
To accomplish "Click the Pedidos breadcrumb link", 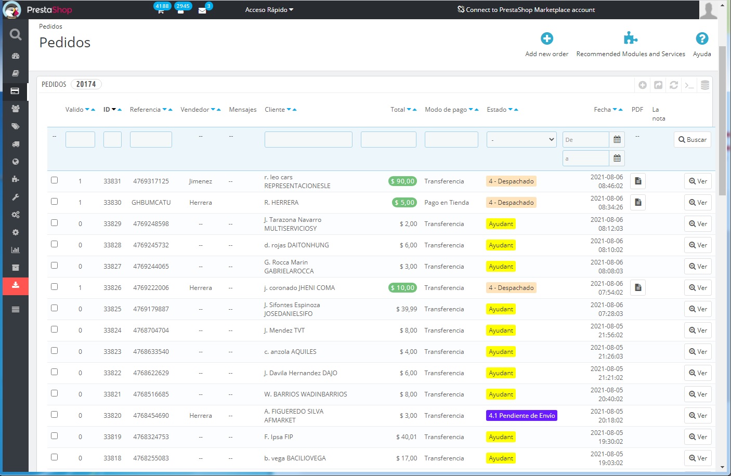I will click(x=50, y=27).
